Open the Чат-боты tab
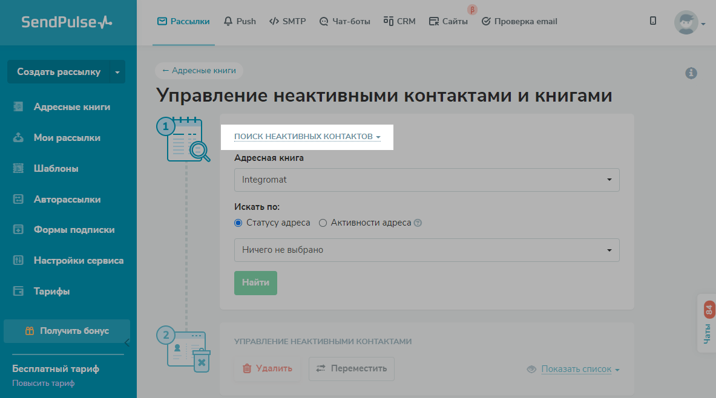The image size is (716, 398). pyautogui.click(x=344, y=21)
